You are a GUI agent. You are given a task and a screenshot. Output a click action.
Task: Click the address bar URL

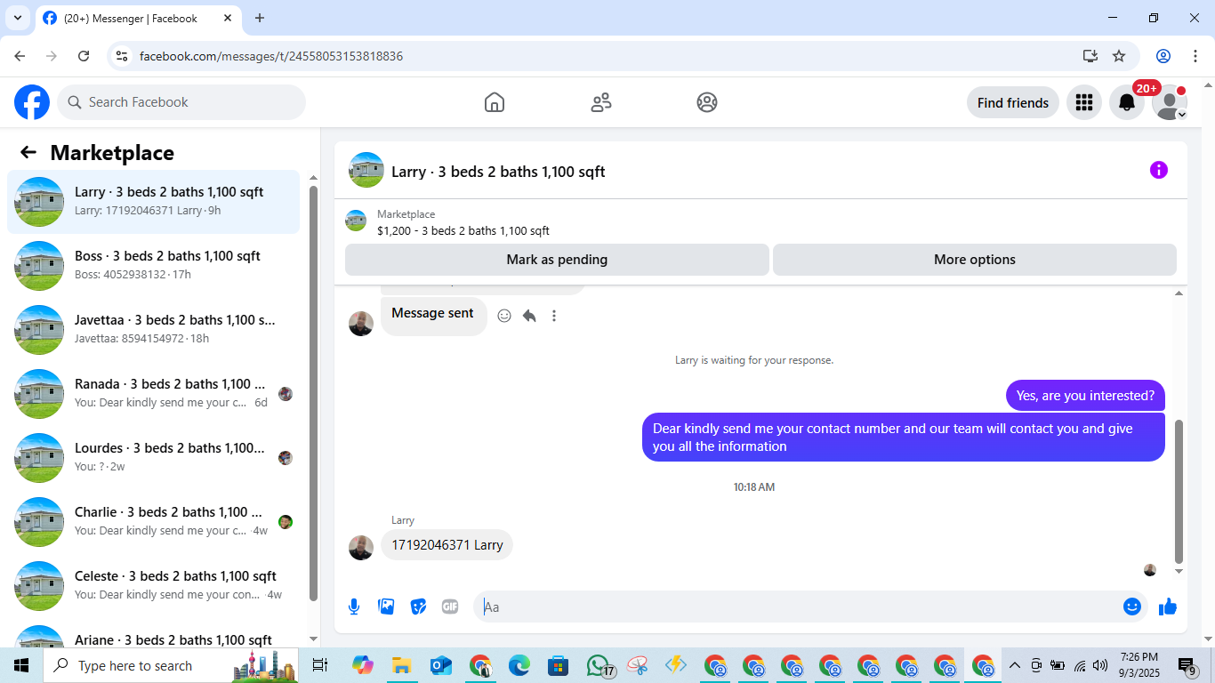[x=271, y=56]
